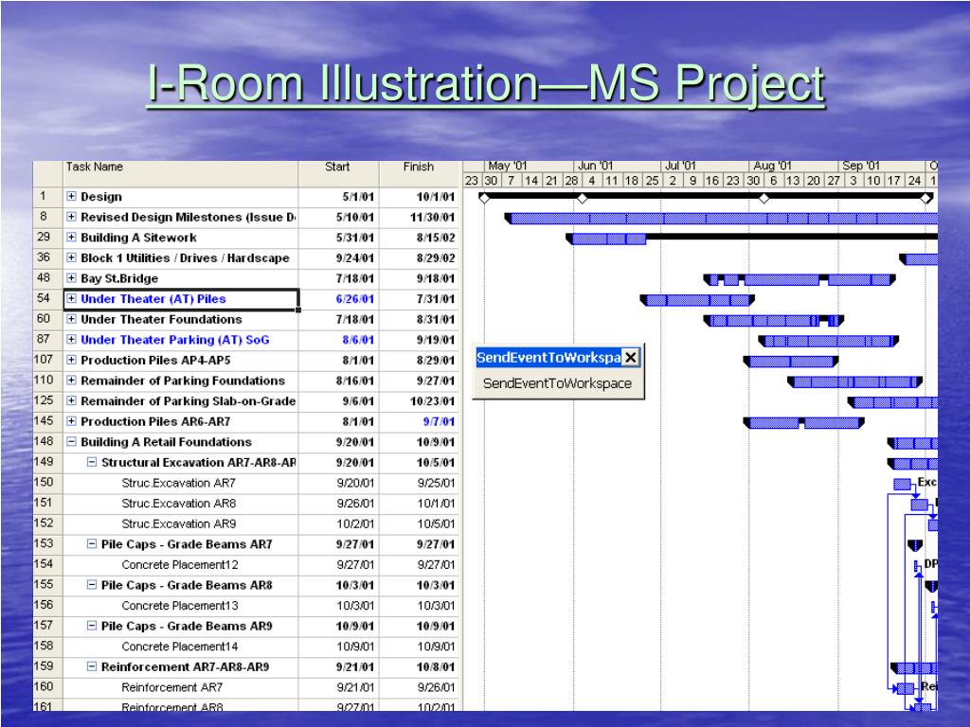Expand the Design task group
Viewport: 970px width, 727px height.
[x=71, y=196]
